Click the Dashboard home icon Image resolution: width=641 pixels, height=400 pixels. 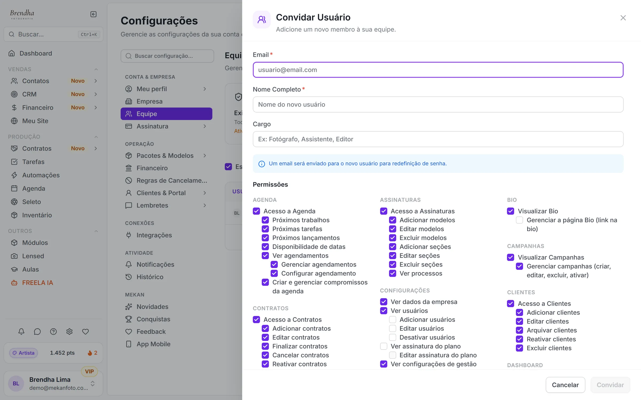pyautogui.click(x=12, y=53)
